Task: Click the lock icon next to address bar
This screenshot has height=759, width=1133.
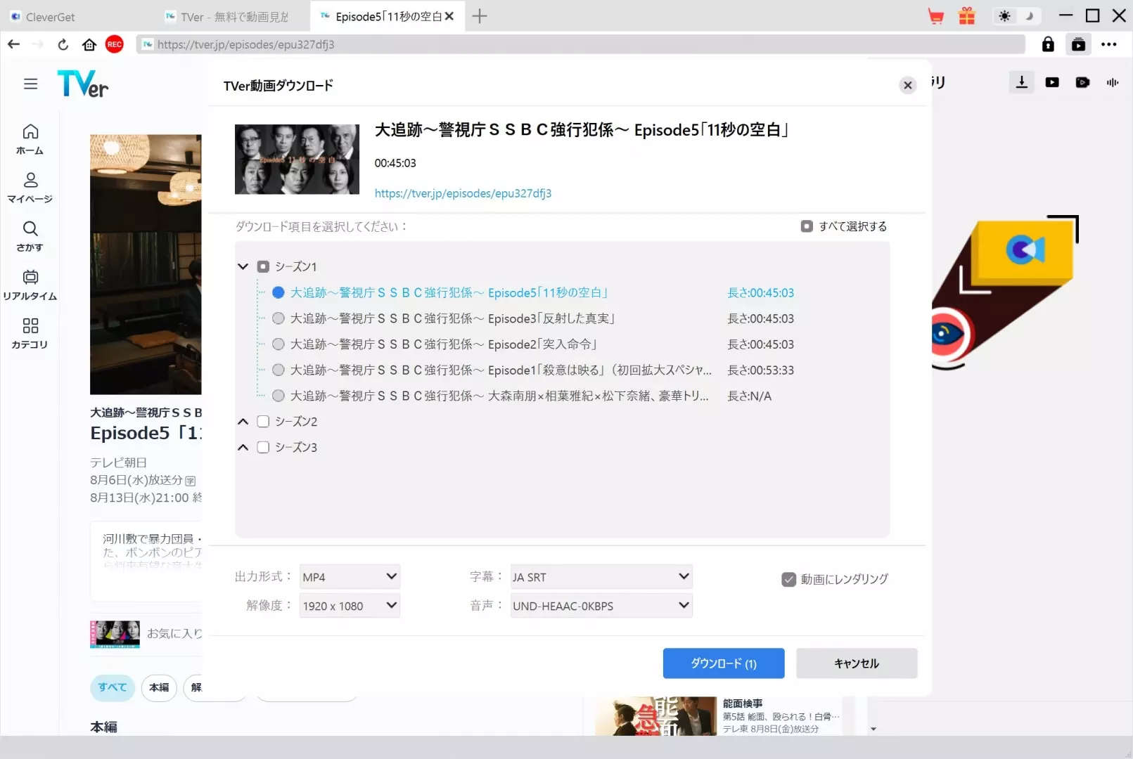Action: (1048, 44)
